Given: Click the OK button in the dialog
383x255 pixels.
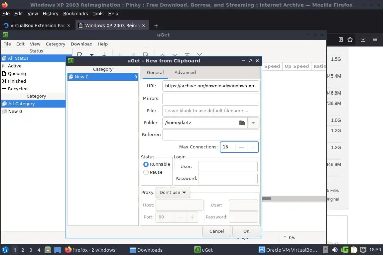Looking at the screenshot, I should tap(246, 231).
